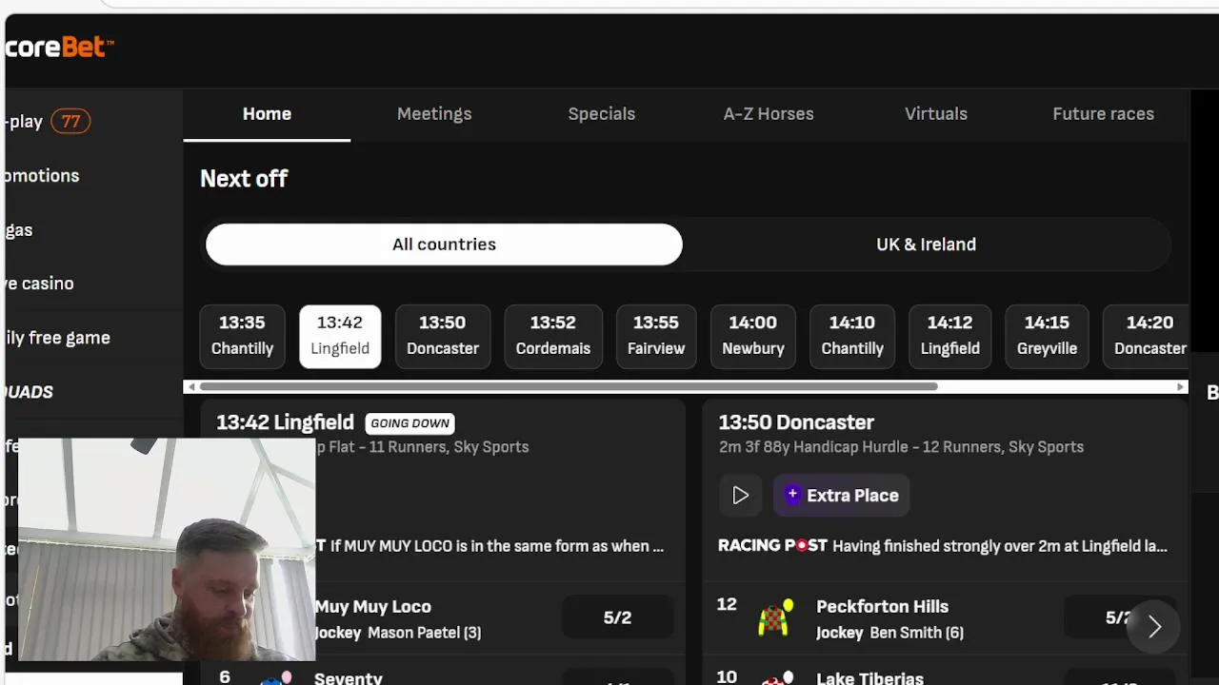
Task: Open the 13:42 Lingfield race card heading
Action: (x=285, y=422)
